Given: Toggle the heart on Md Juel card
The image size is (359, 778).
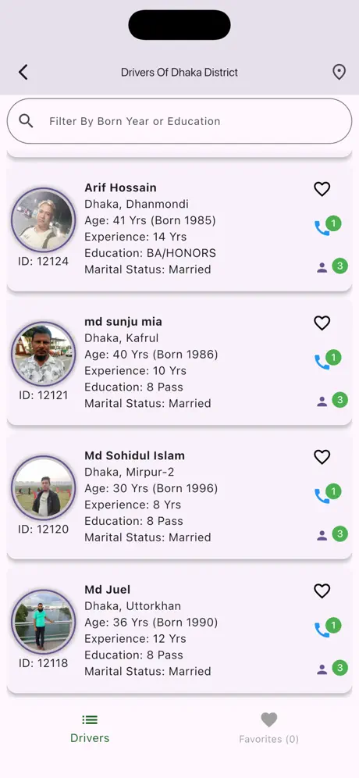Looking at the screenshot, I should (322, 591).
